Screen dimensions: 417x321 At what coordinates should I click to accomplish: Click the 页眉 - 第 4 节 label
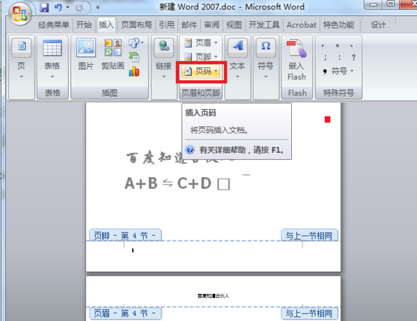[125, 313]
